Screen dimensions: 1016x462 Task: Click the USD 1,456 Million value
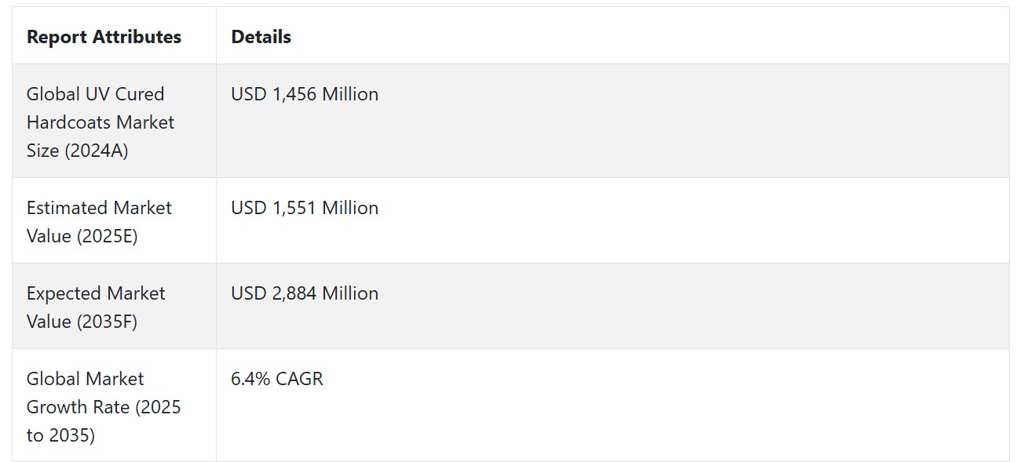(x=305, y=94)
